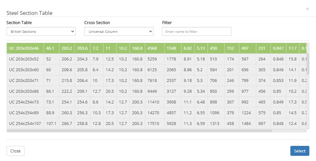Click the horizontal scrollbar under the table
The width and height of the screenshot is (316, 161).
pyautogui.click(x=139, y=130)
